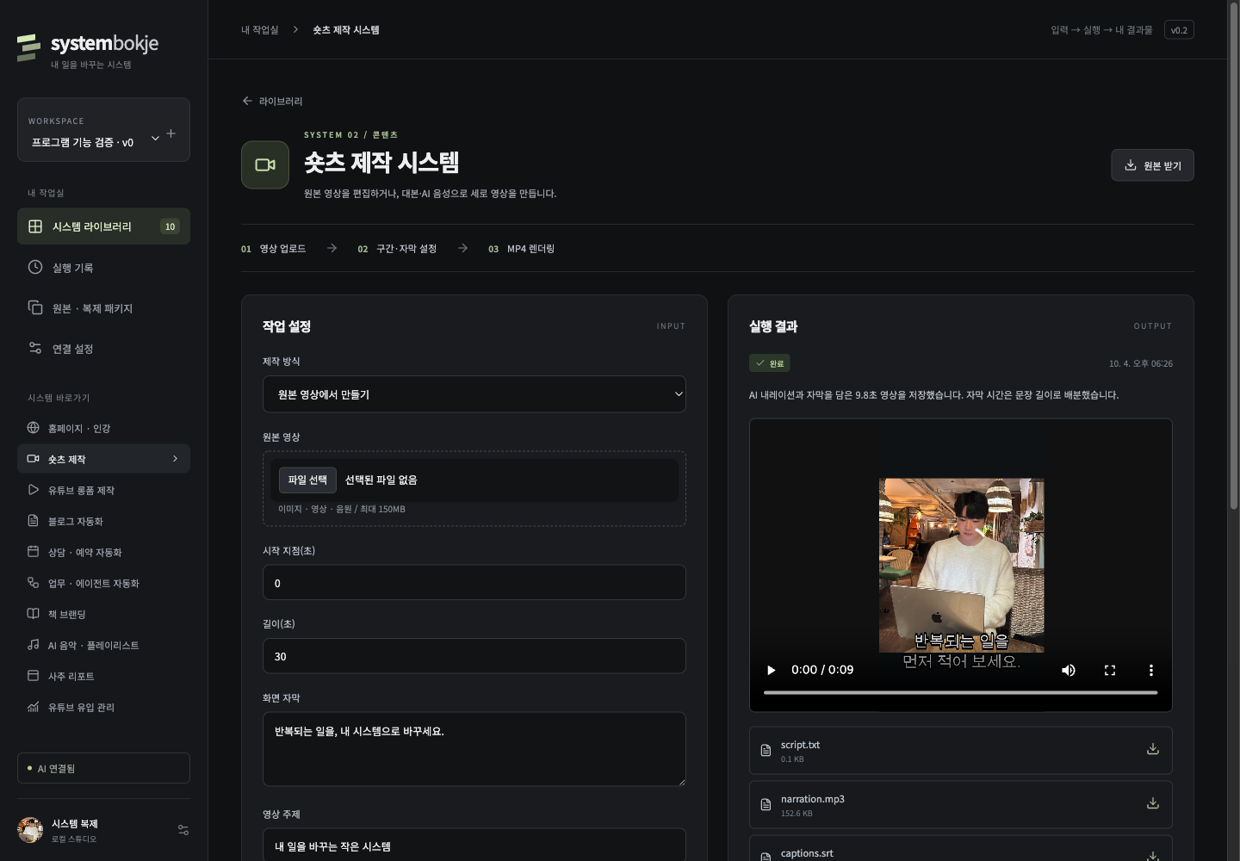
Task: Go back via 라이브러리 link
Action: pyautogui.click(x=272, y=101)
